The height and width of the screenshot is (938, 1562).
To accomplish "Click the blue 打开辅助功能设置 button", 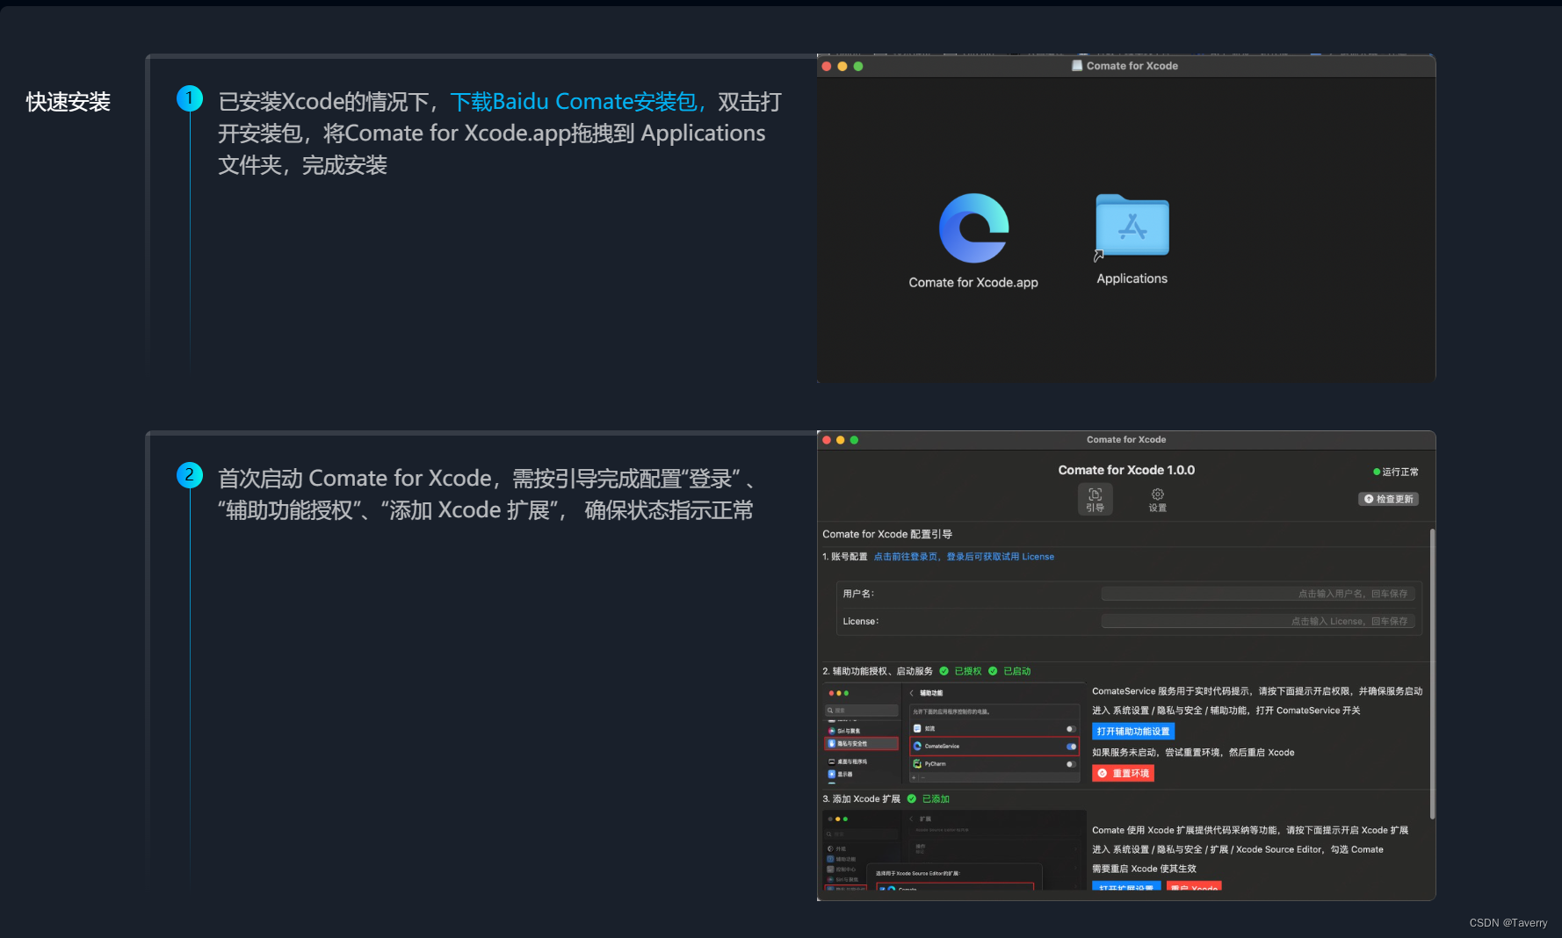I will coord(1133,732).
